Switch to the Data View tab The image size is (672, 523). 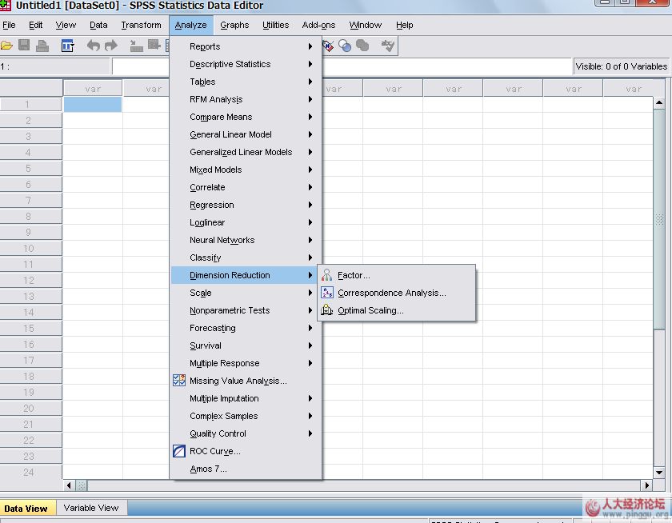pos(26,508)
